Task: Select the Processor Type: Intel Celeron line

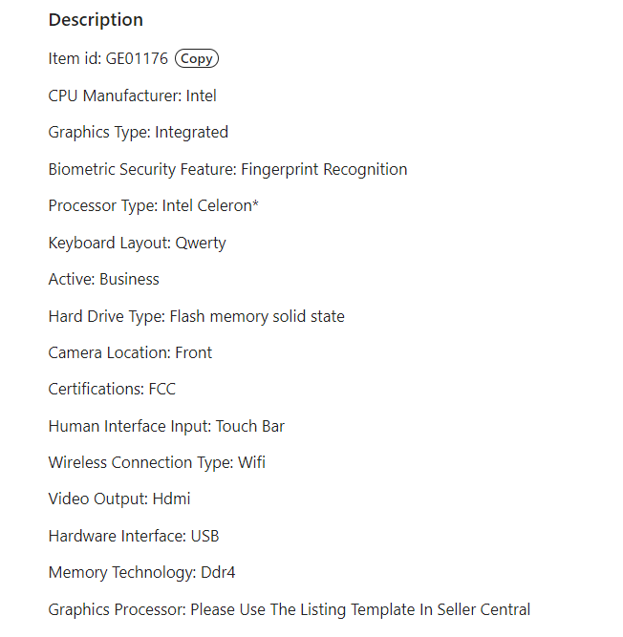Action: coord(153,206)
